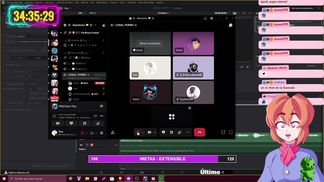Share screen button in voice connected panel

(71, 123)
